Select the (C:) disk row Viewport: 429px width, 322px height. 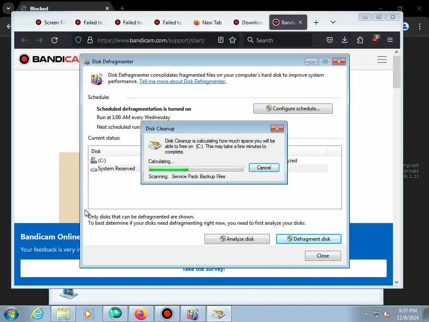pos(209,161)
